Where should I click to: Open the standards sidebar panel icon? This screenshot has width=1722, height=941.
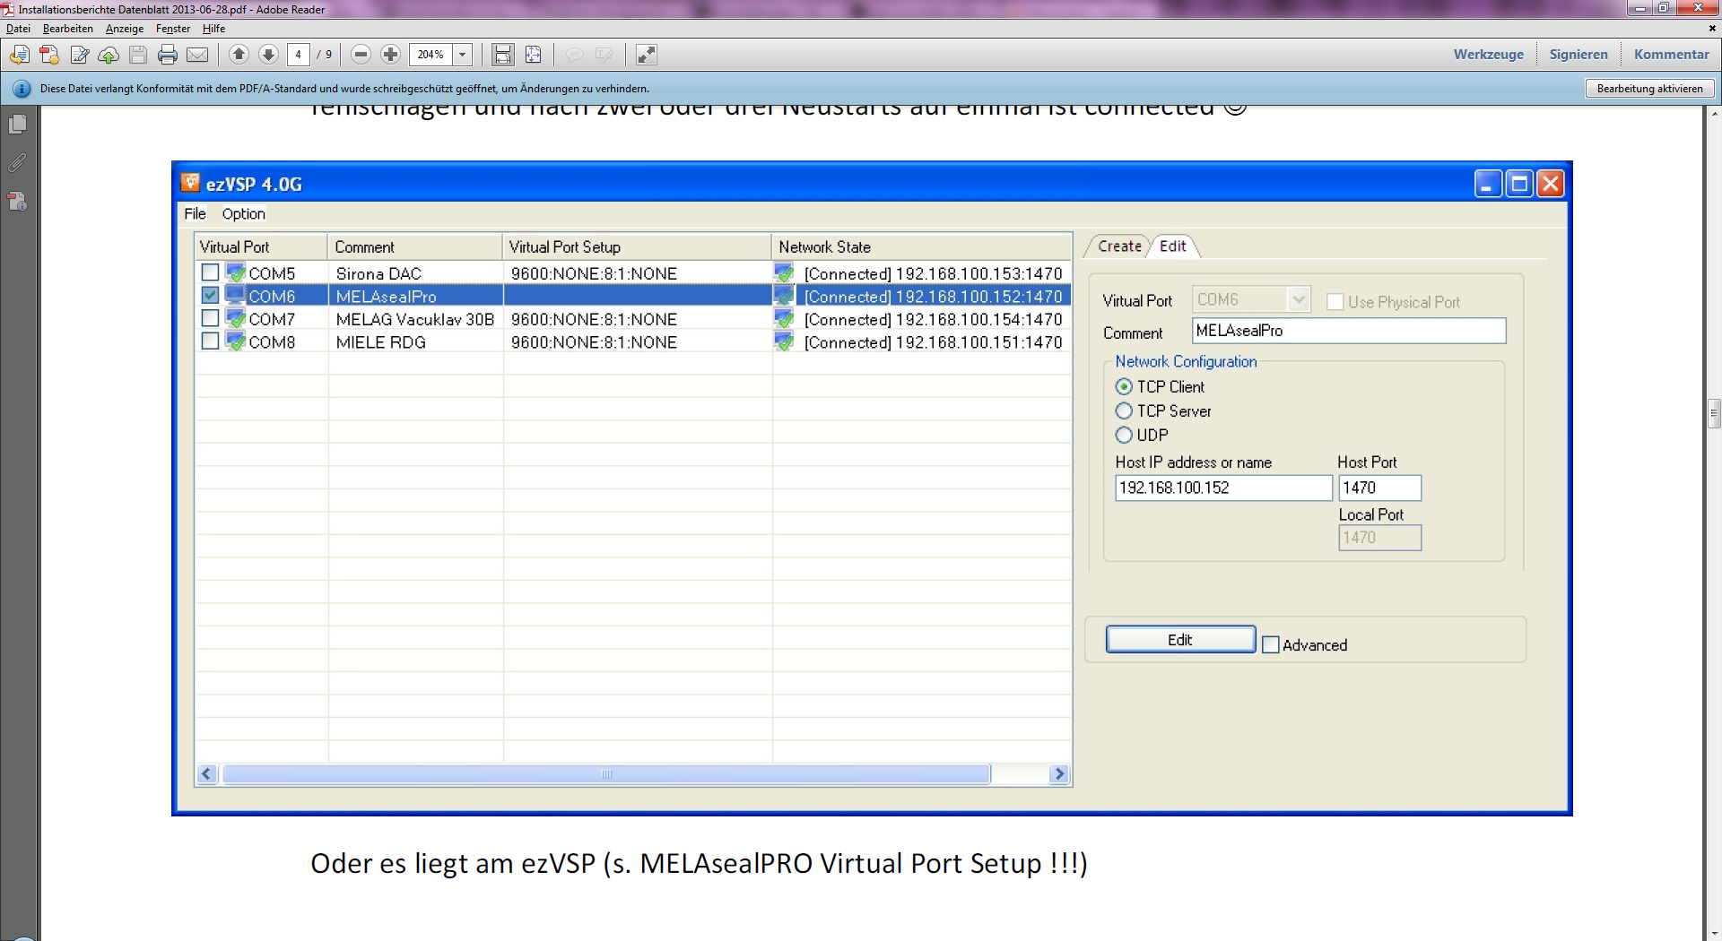pos(18,202)
